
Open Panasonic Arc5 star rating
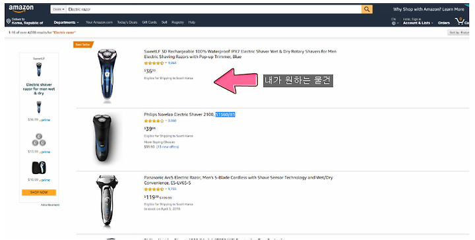(154, 189)
